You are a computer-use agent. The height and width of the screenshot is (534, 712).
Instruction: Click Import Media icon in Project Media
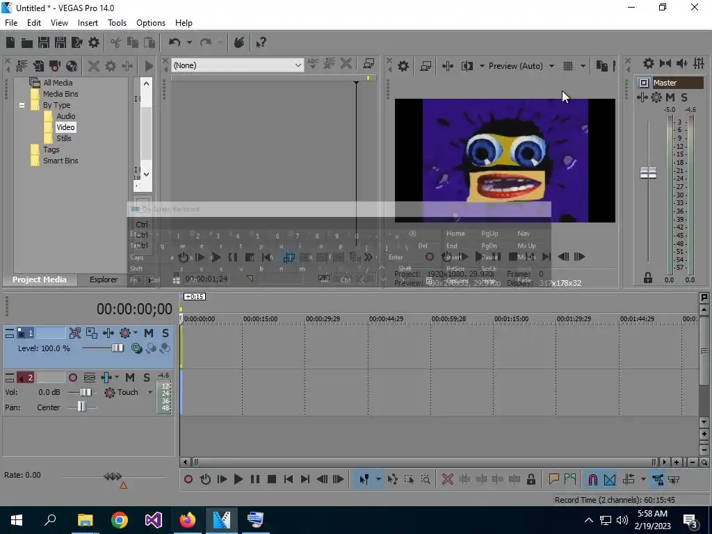pyautogui.click(x=38, y=66)
